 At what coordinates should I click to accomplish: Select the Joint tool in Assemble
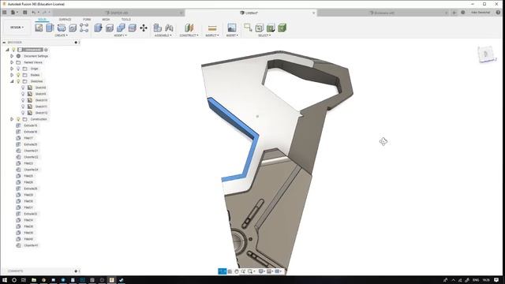(x=169, y=28)
